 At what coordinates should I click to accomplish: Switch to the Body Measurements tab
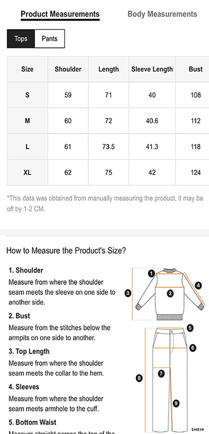(x=162, y=14)
